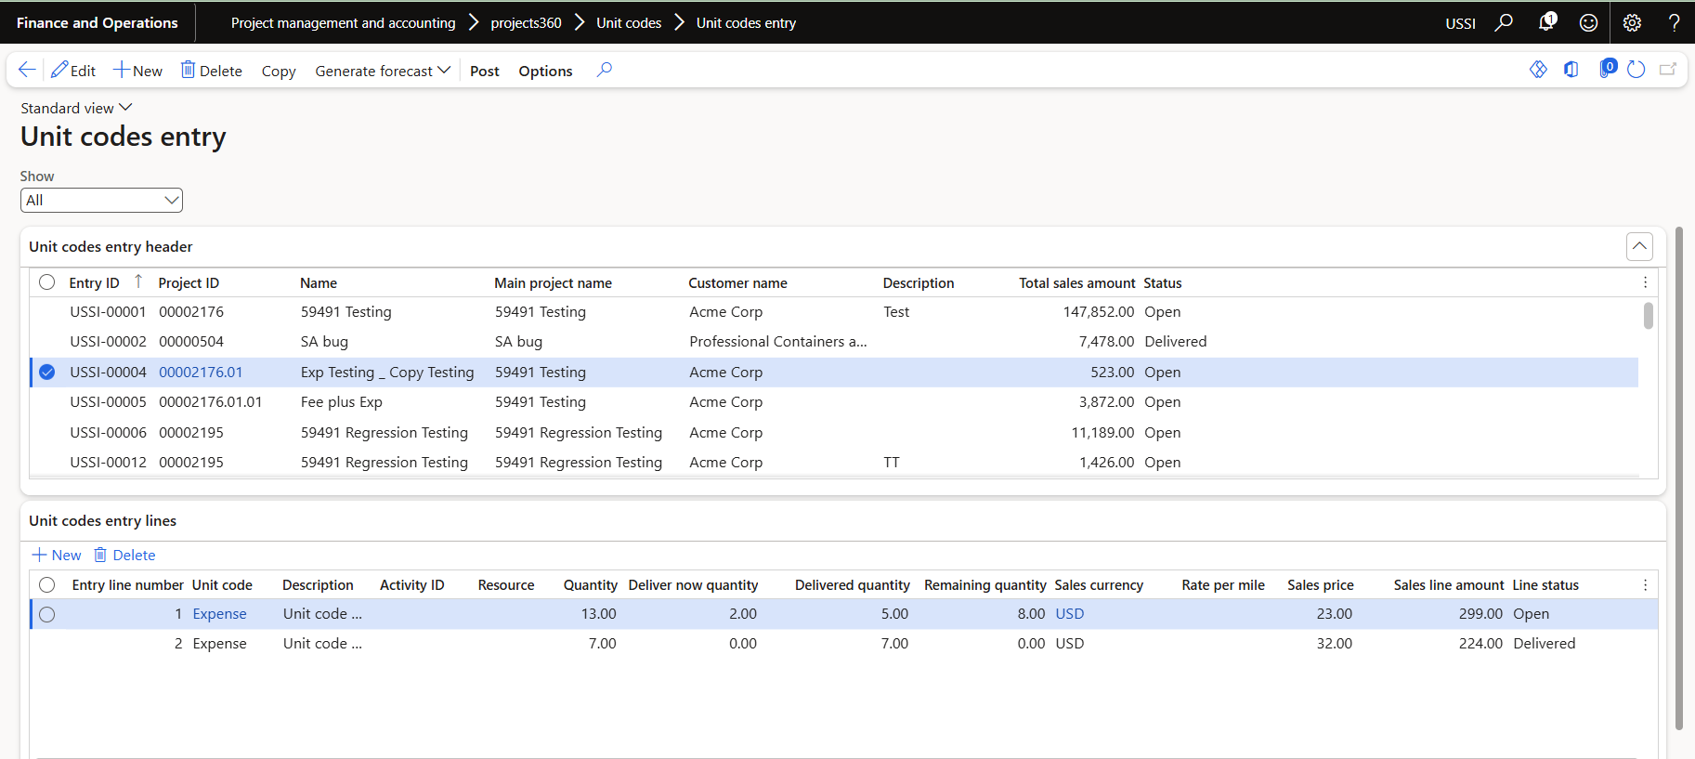This screenshot has width=1695, height=759.
Task: Open the Office integration icon
Action: pos(1571,70)
